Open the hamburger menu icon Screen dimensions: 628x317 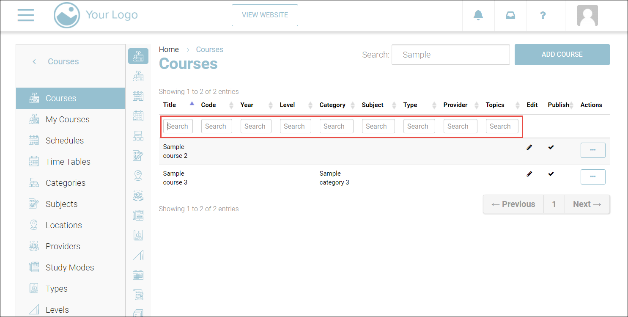tap(26, 15)
